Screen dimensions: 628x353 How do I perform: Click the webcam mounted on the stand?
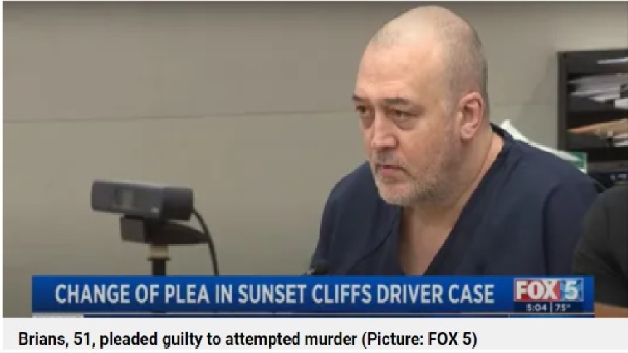pyautogui.click(x=142, y=200)
